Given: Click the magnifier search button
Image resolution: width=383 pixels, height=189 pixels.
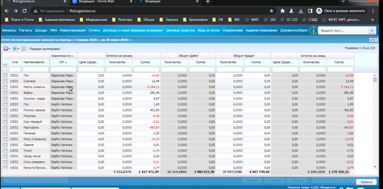Looking at the screenshot, I should coord(372,30).
